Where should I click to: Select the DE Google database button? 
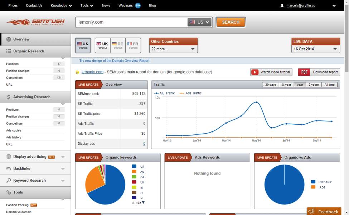click(118, 45)
